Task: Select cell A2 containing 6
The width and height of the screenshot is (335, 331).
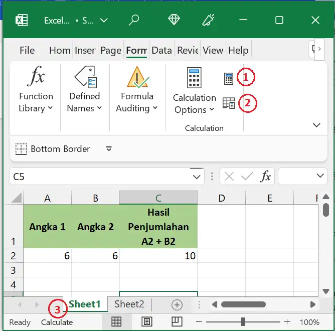Action: coord(47,256)
